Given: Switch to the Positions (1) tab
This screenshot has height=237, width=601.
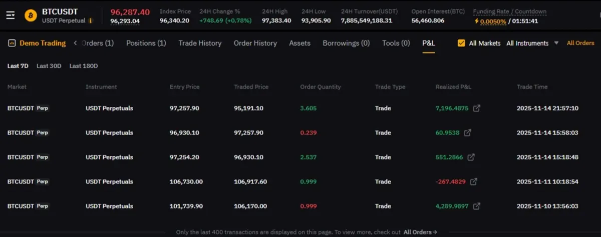Looking at the screenshot, I should click(146, 43).
